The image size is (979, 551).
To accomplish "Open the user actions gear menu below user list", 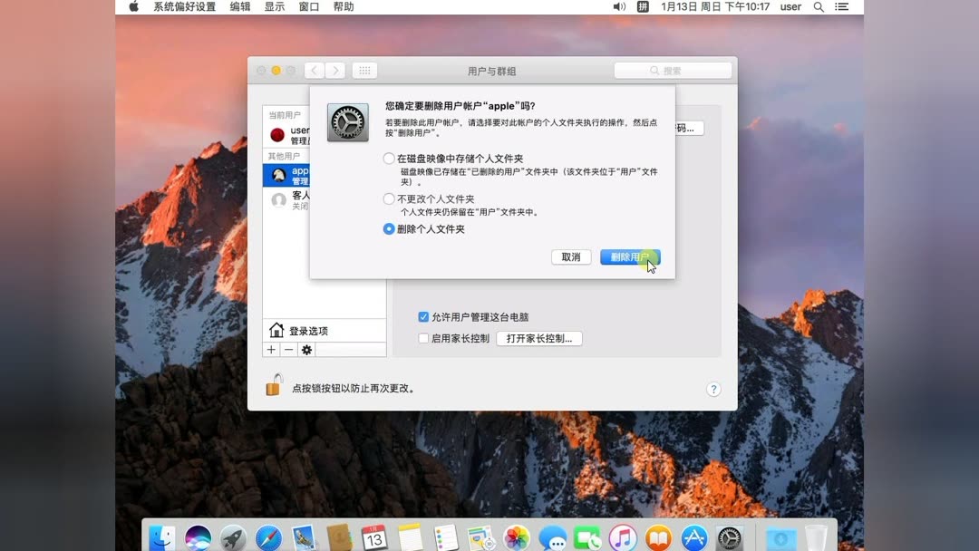I will 306,350.
